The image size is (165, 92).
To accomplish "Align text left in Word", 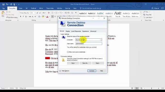I will 52,16.
